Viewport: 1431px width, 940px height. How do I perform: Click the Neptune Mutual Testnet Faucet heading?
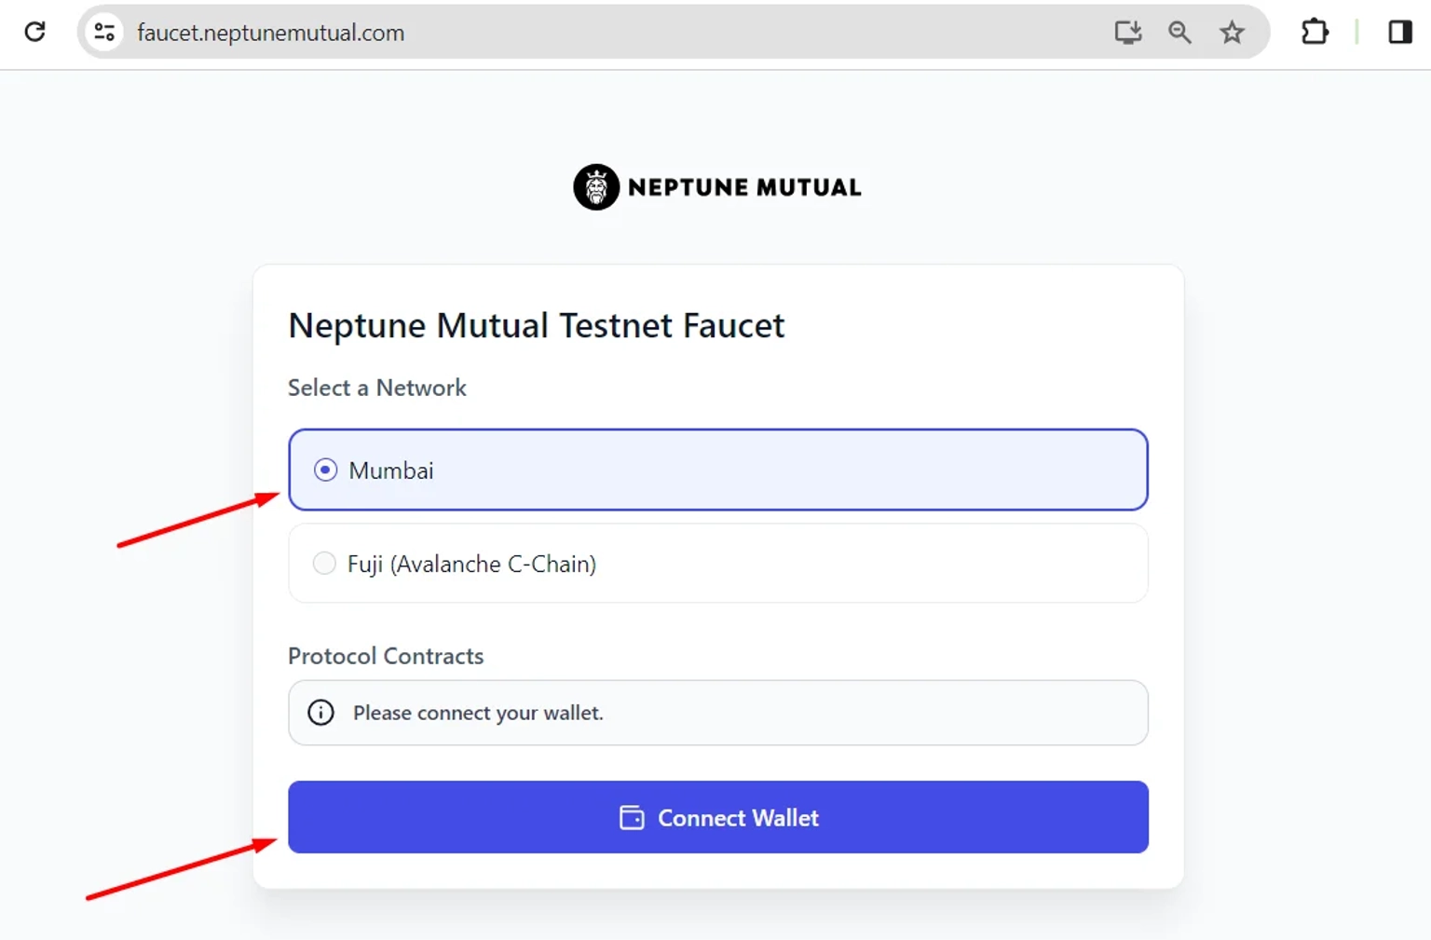536,326
